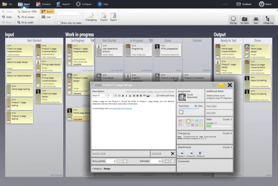Open the www.example.com/product2 link

click(120, 108)
